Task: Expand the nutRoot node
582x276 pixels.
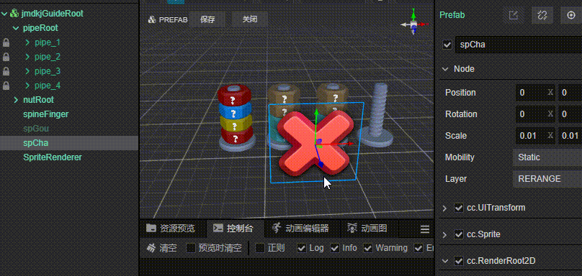Action: pos(16,100)
